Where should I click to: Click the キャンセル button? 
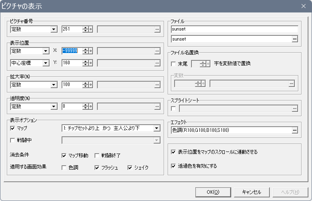pos(252,192)
